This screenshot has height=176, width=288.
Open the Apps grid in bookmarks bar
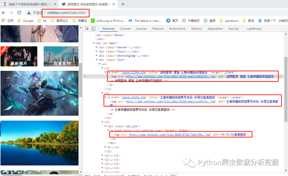(3, 21)
